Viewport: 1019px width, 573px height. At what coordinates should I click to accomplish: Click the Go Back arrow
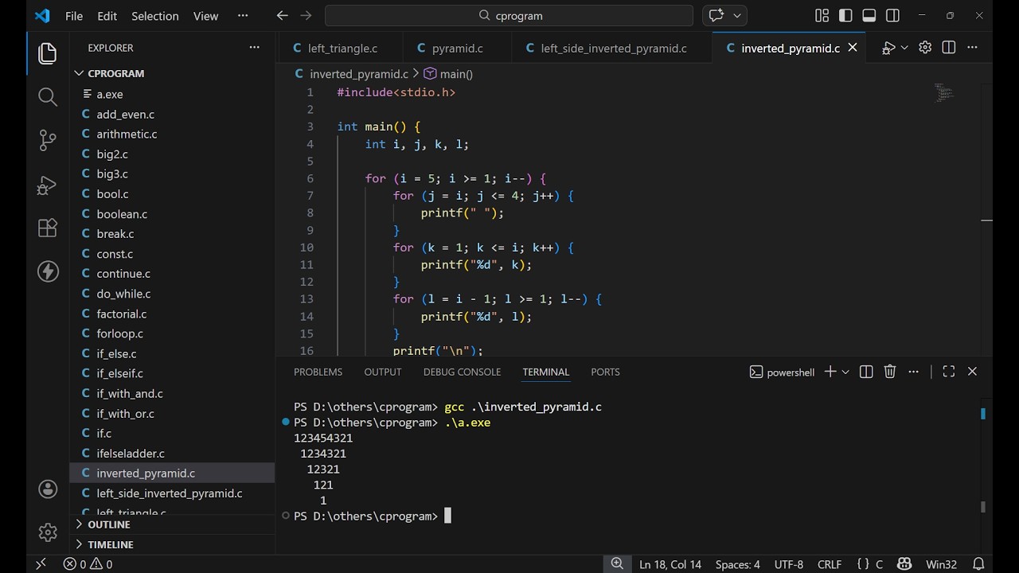[282, 15]
